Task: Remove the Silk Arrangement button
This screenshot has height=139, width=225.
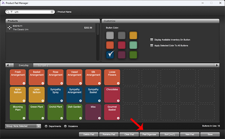Action: [x=99, y=83]
